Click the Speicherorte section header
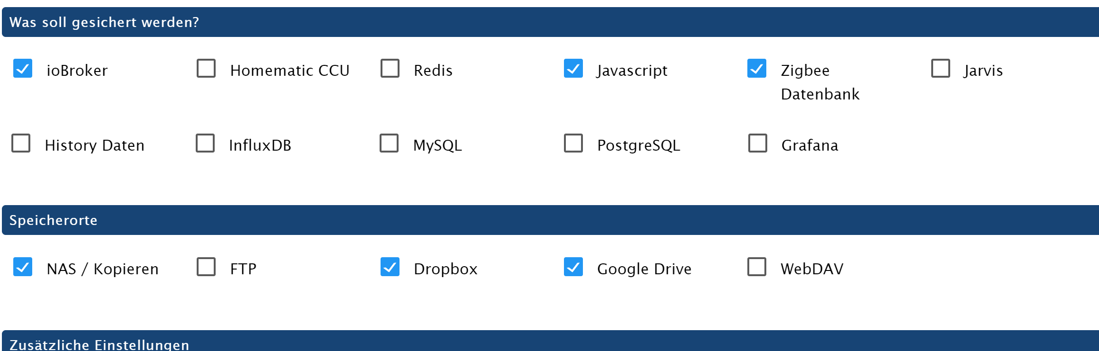This screenshot has width=1099, height=351. (x=54, y=220)
